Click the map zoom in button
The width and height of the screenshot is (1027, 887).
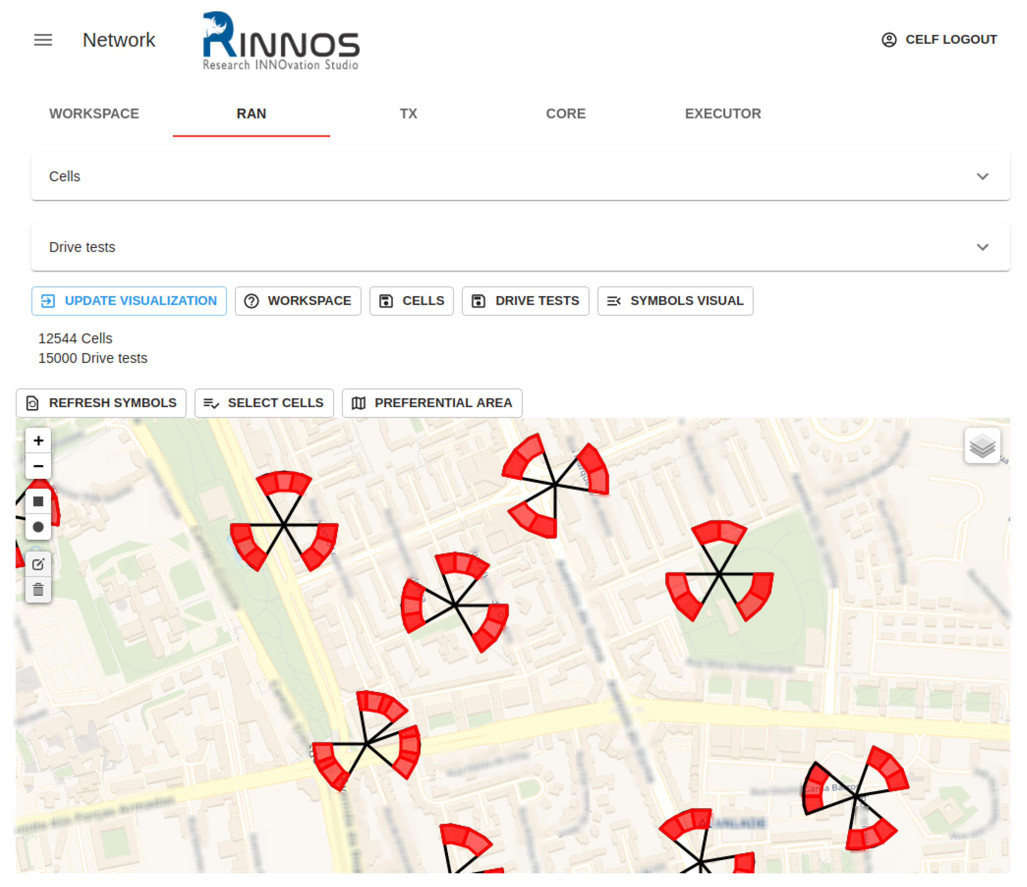tap(38, 441)
